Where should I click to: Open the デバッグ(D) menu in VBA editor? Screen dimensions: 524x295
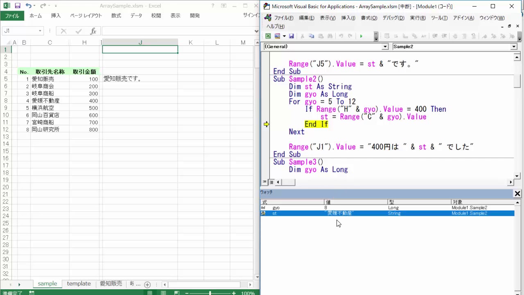393,18
